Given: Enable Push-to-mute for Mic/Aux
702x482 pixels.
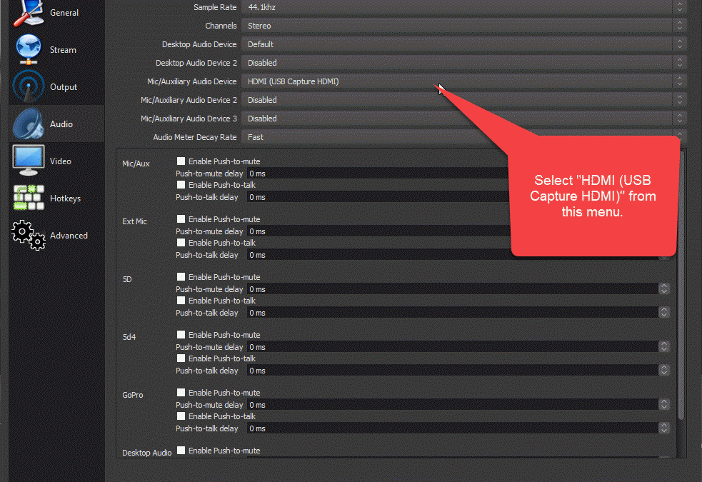Looking at the screenshot, I should pos(181,161).
